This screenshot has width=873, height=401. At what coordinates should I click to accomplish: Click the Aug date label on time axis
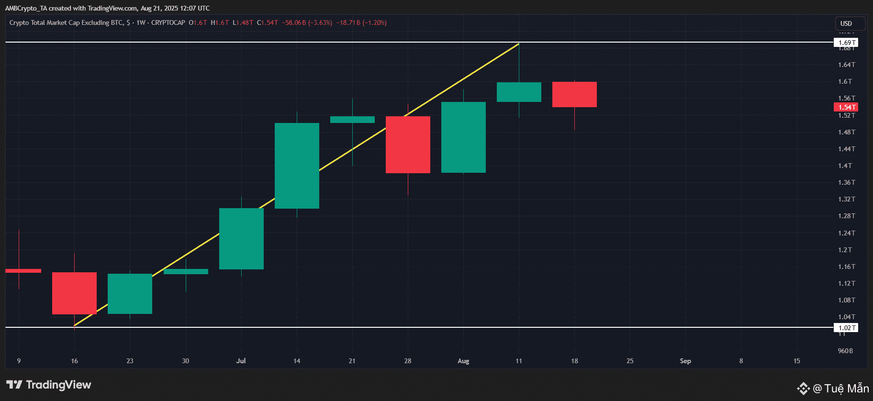tap(463, 361)
